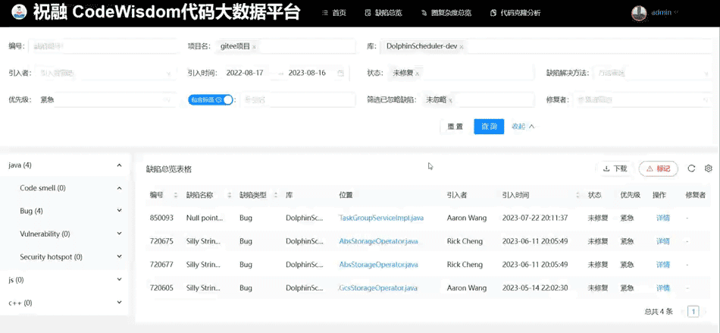Open 详情 for defect 720677

pos(662,265)
